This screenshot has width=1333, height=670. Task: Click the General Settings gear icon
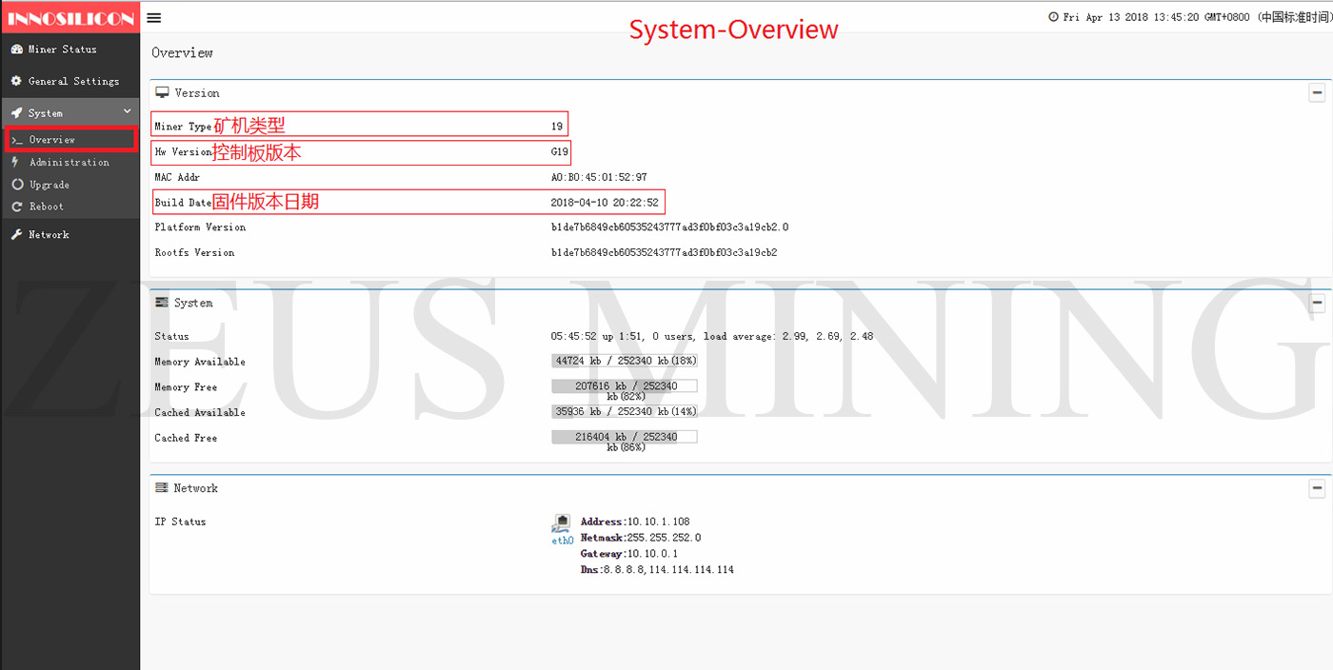pos(16,81)
